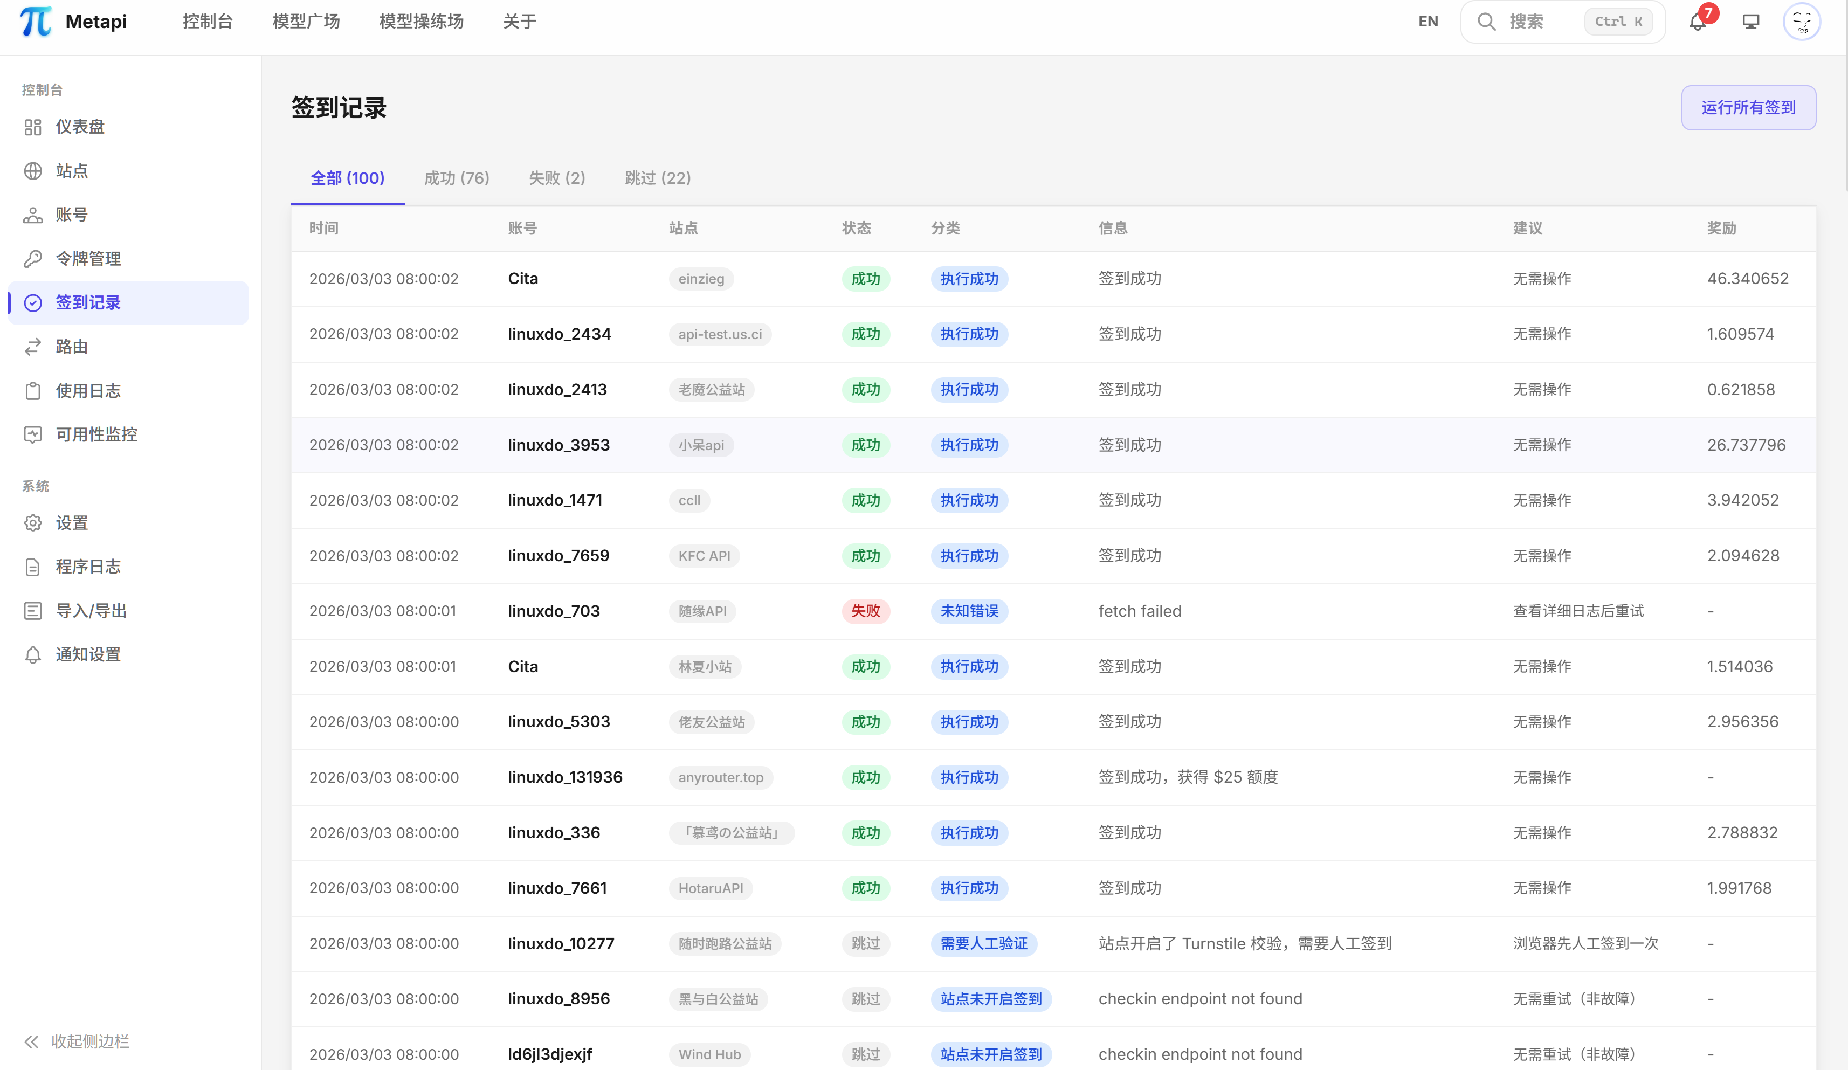Open the 设置 settings gear in sidebar

tap(71, 523)
